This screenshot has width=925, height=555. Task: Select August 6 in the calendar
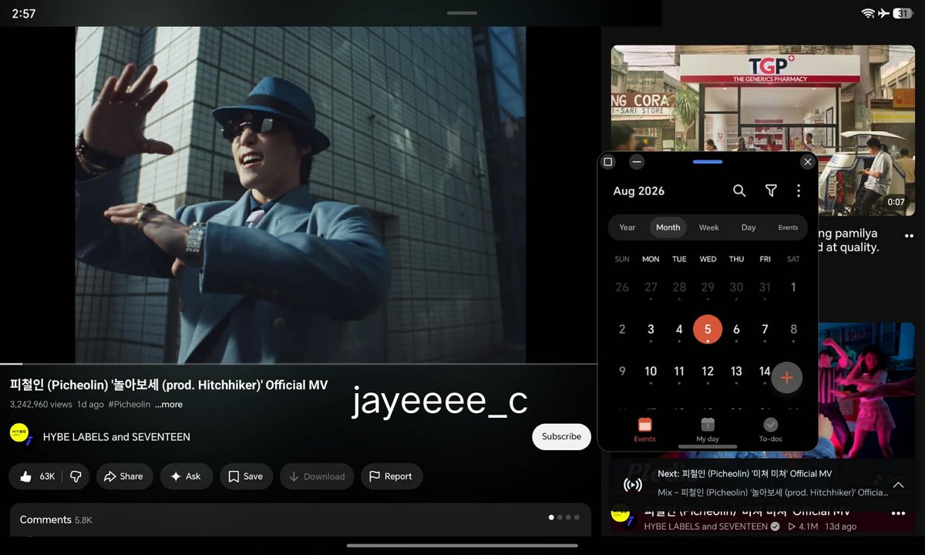[736, 329]
